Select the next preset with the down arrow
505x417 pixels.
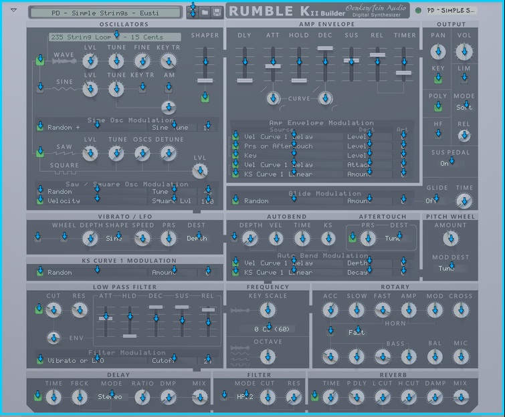[x=193, y=14]
